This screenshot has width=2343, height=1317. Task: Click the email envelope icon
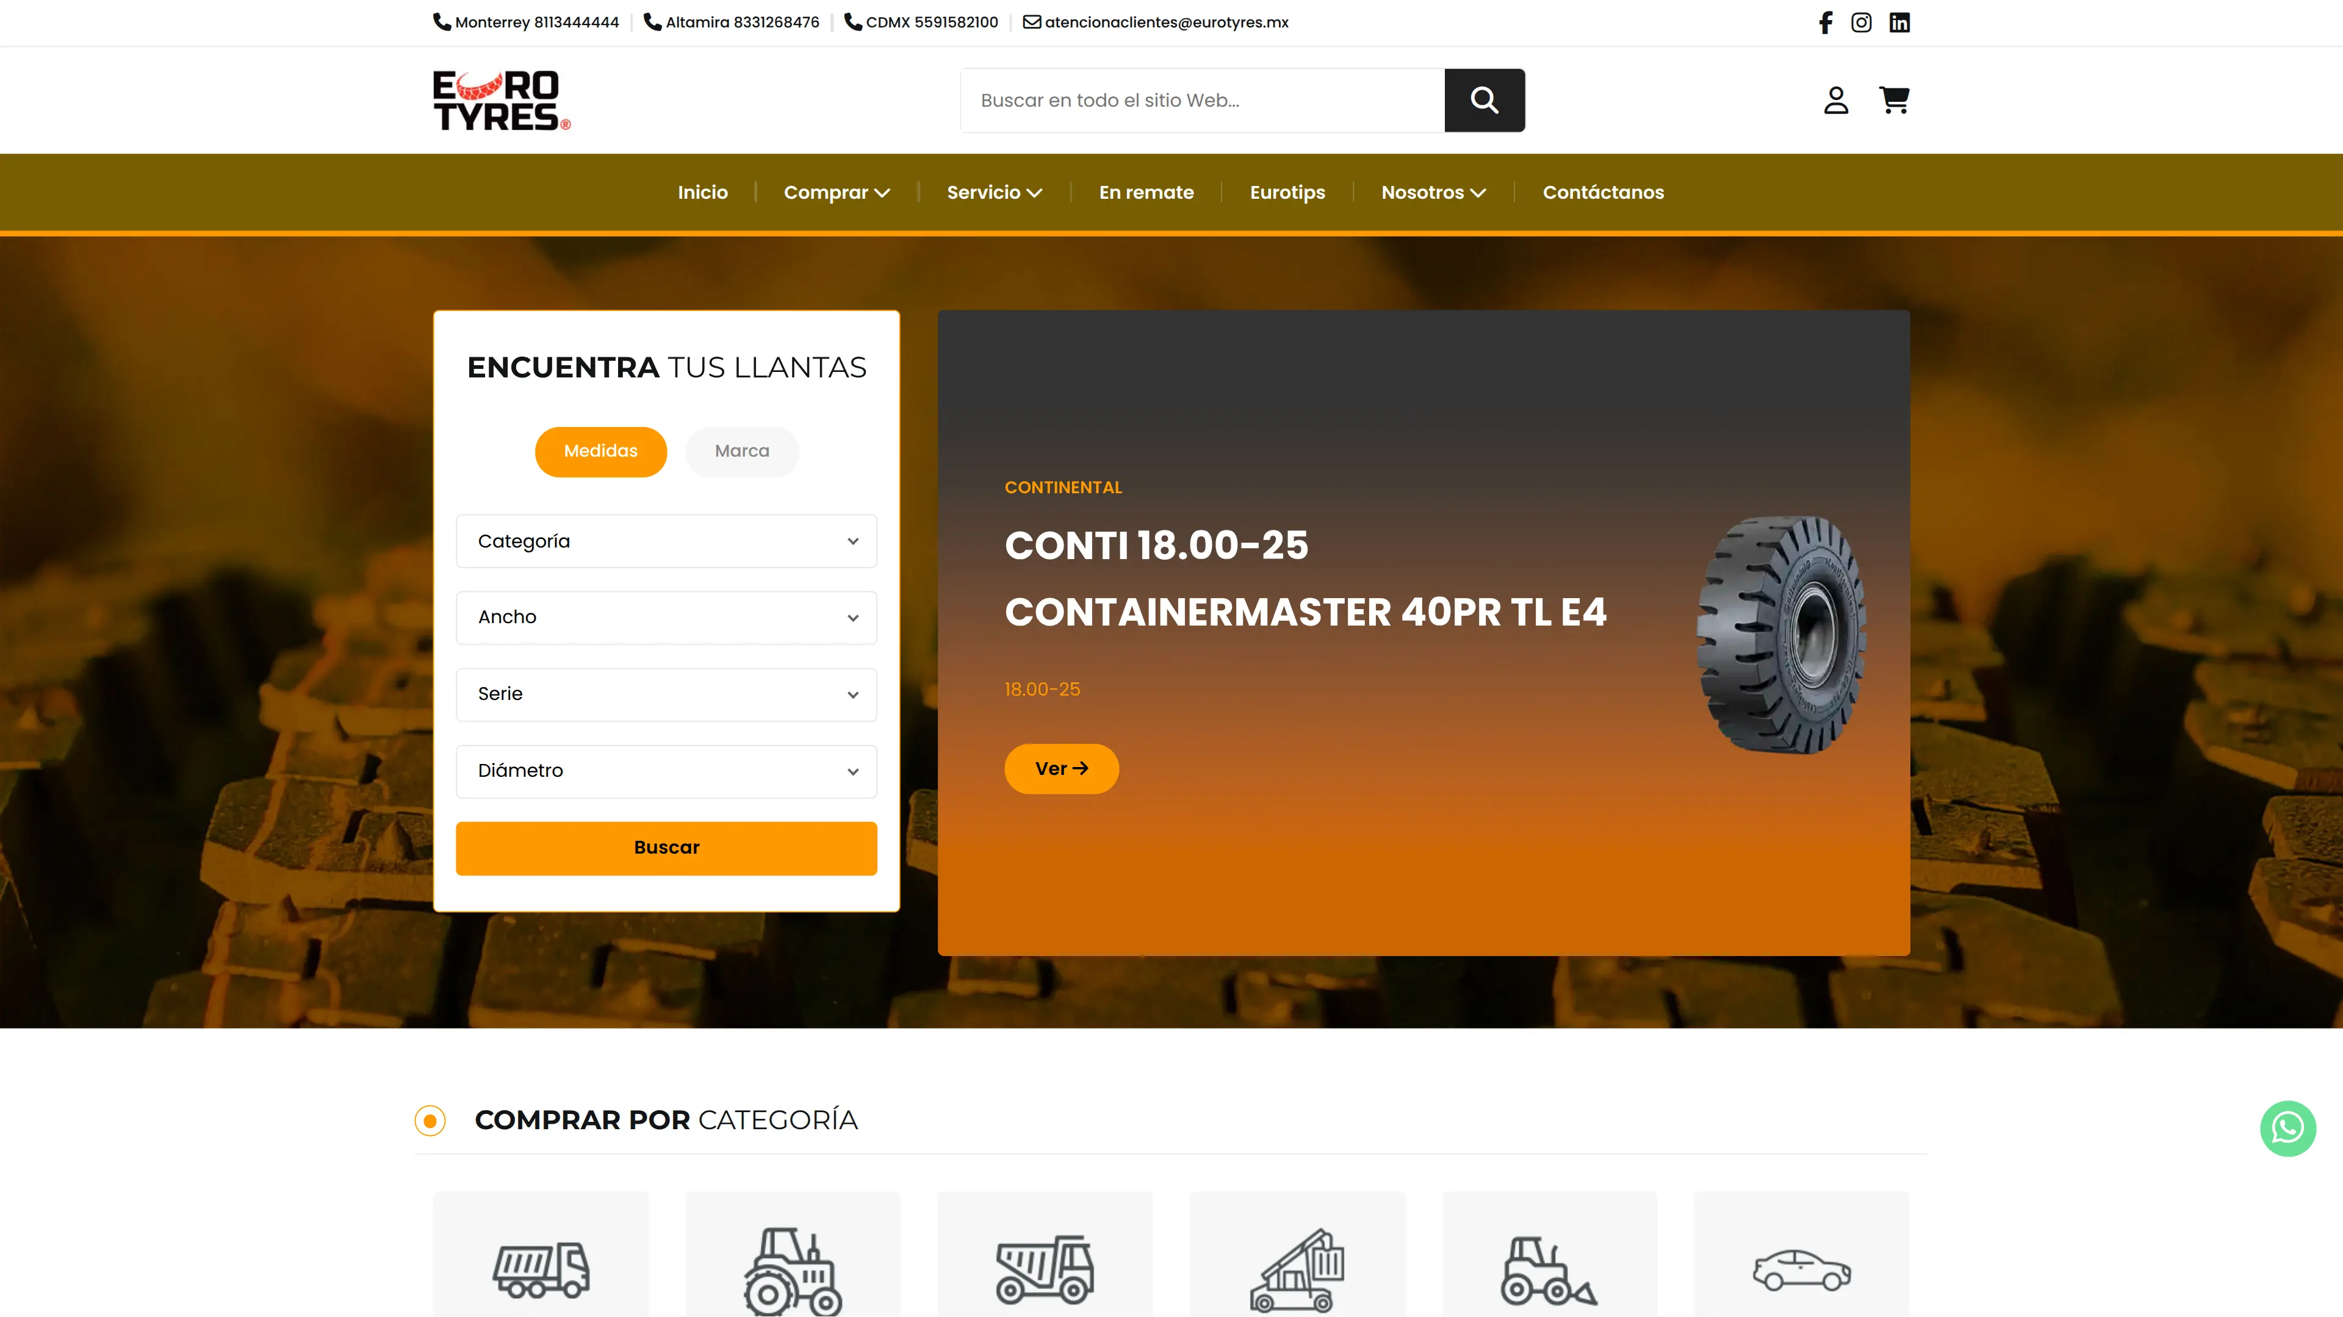tap(1032, 22)
